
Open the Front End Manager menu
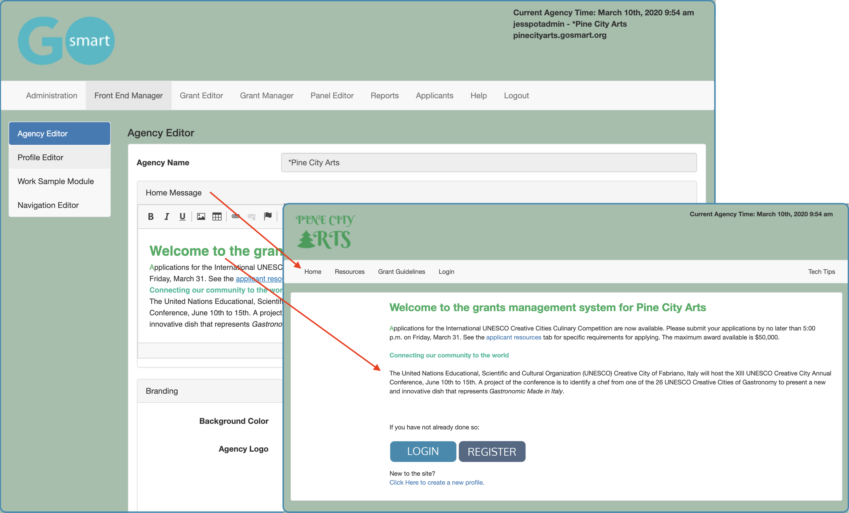(128, 95)
